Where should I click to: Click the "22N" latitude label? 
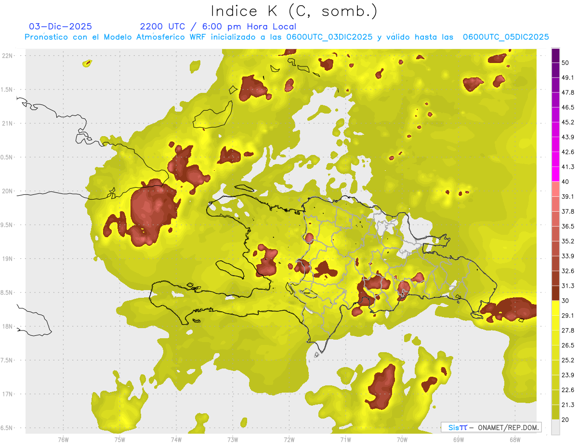[x=7, y=55]
